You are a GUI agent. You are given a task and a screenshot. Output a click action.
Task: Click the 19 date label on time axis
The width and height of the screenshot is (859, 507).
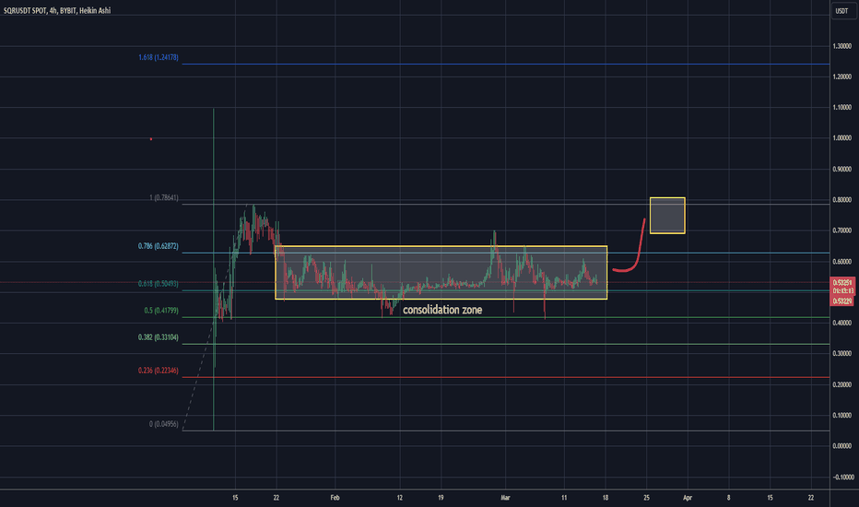click(x=441, y=498)
